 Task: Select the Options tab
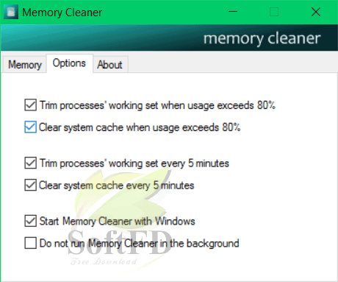pyautogui.click(x=69, y=63)
